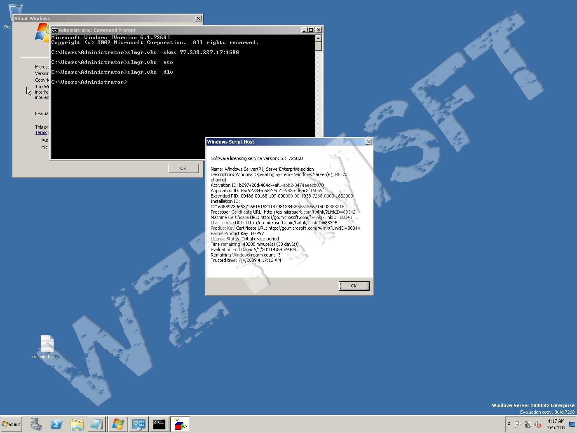Switch to Windows Script Host taskbar button

(180, 424)
